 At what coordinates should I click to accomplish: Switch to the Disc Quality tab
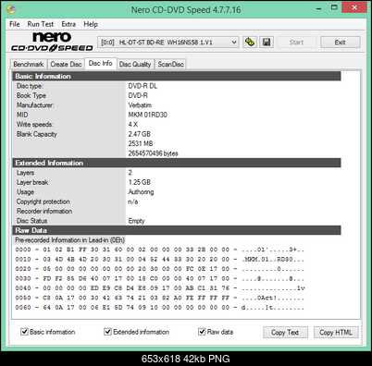point(135,64)
